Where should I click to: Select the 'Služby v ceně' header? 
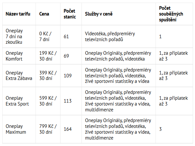click(99, 14)
